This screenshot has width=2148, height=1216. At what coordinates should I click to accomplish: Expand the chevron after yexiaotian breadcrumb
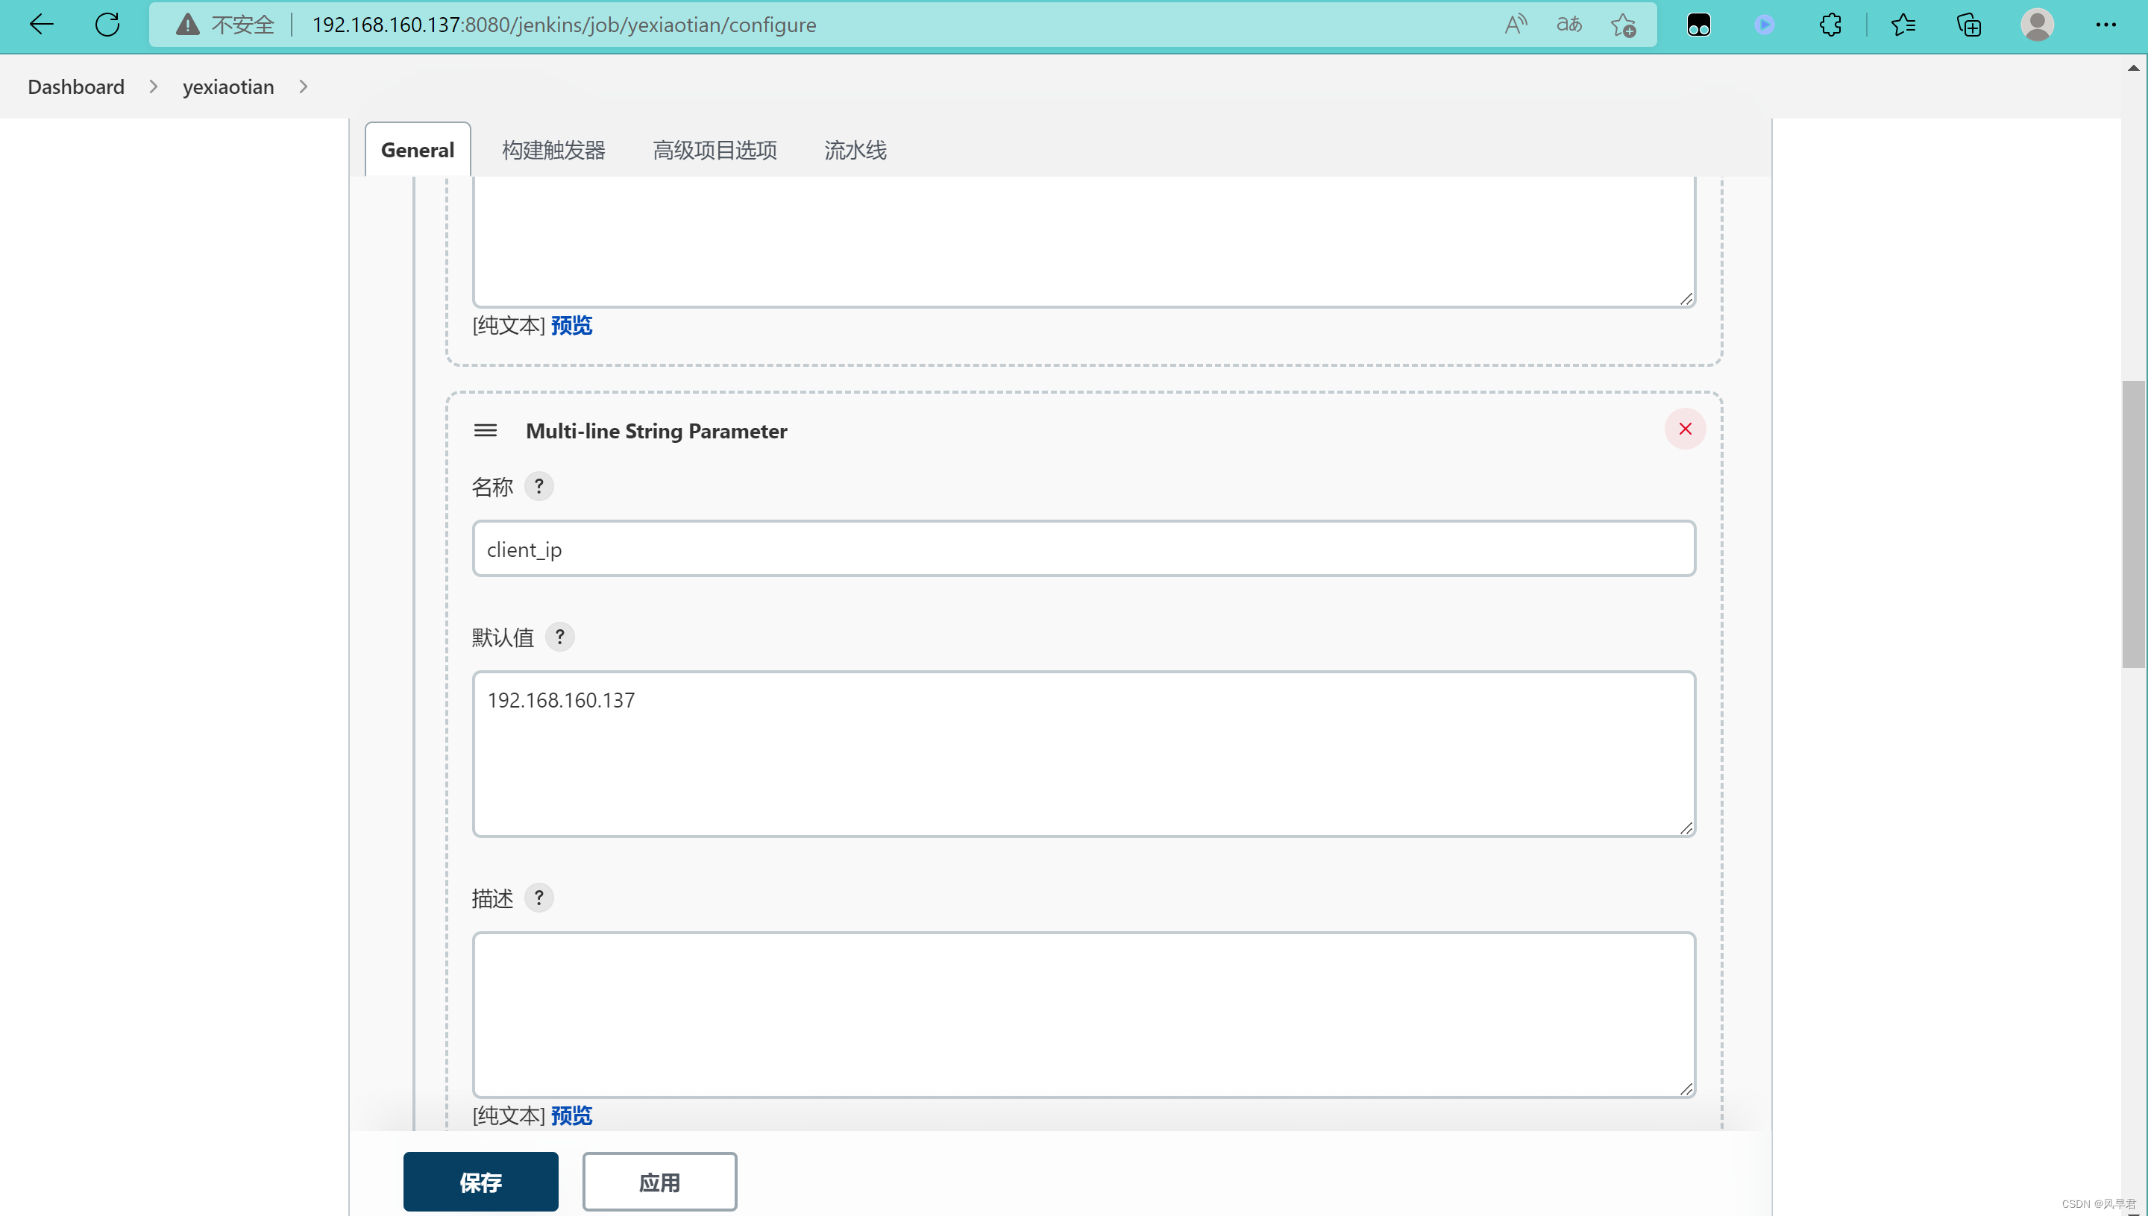(304, 86)
